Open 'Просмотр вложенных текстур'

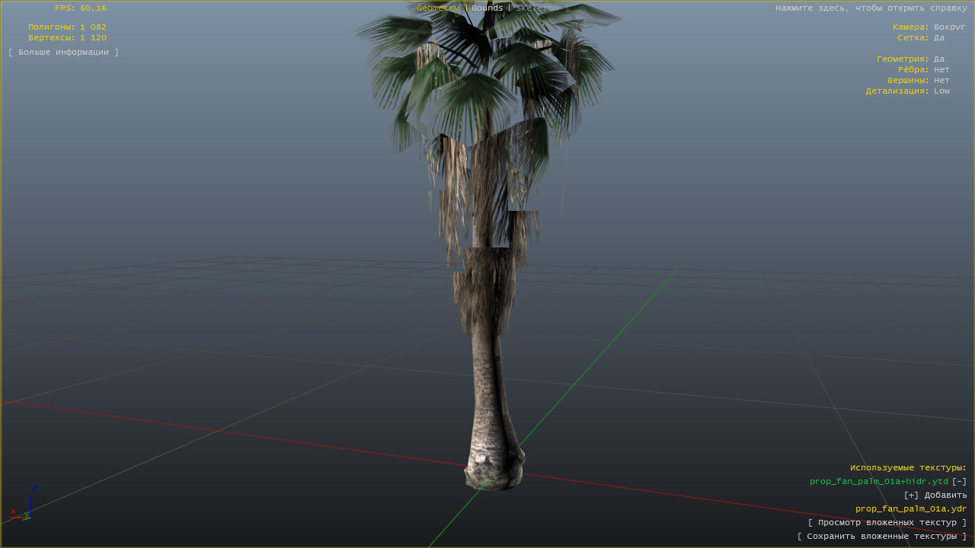(887, 523)
